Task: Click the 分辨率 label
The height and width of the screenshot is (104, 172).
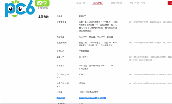Action: [x=60, y=92]
